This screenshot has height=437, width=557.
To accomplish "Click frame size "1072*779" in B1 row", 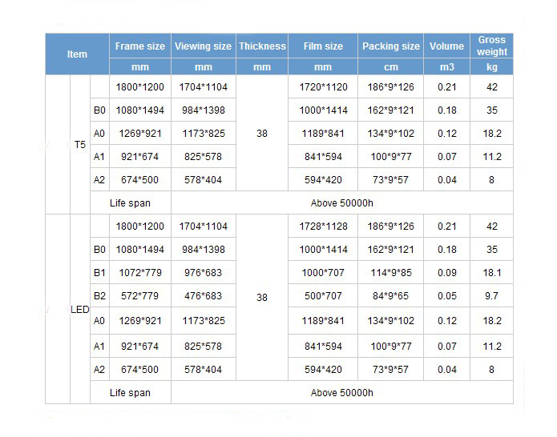I will click(140, 273).
